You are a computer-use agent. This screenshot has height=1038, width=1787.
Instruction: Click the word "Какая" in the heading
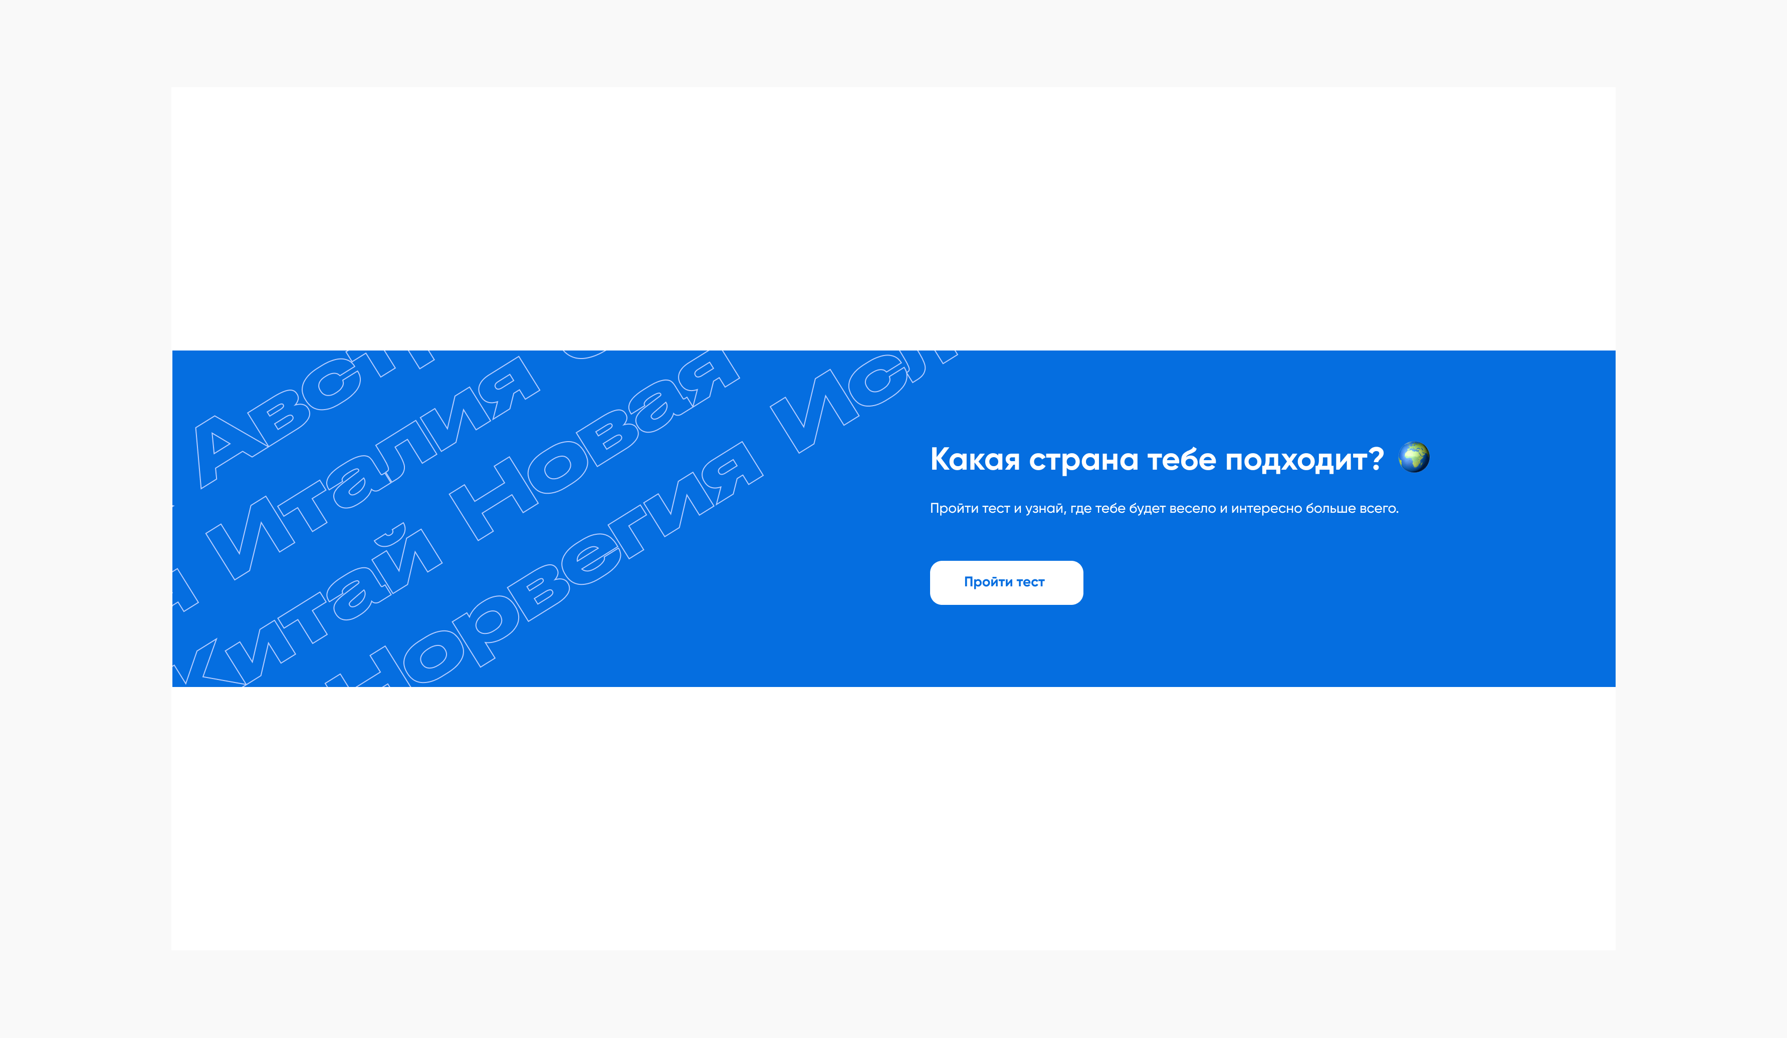(975, 459)
